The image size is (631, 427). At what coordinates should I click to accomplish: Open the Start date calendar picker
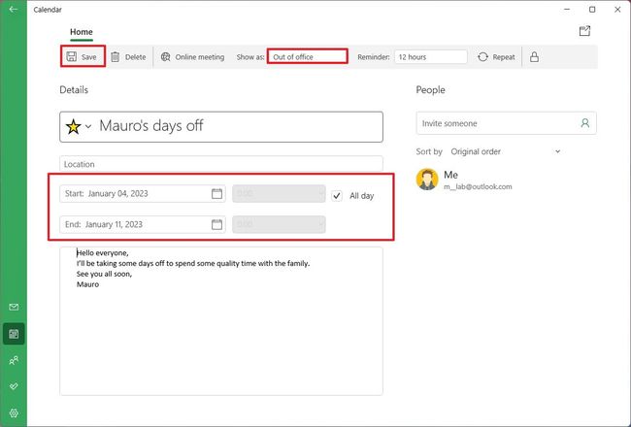[x=216, y=193]
